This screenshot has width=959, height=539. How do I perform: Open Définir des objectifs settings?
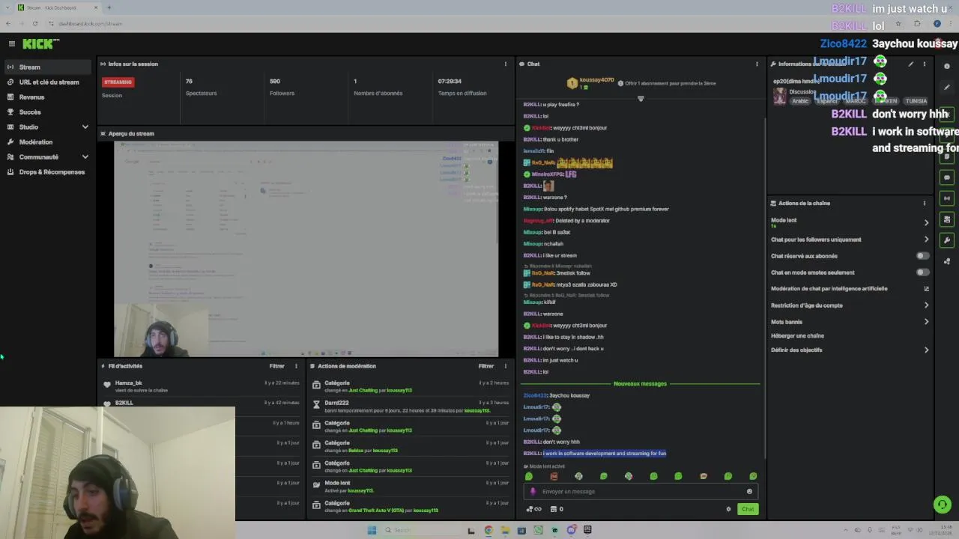click(850, 350)
